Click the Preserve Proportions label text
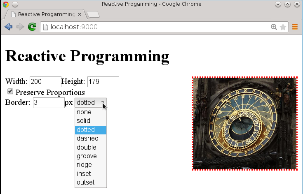The width and height of the screenshot is (303, 194). coord(50,92)
